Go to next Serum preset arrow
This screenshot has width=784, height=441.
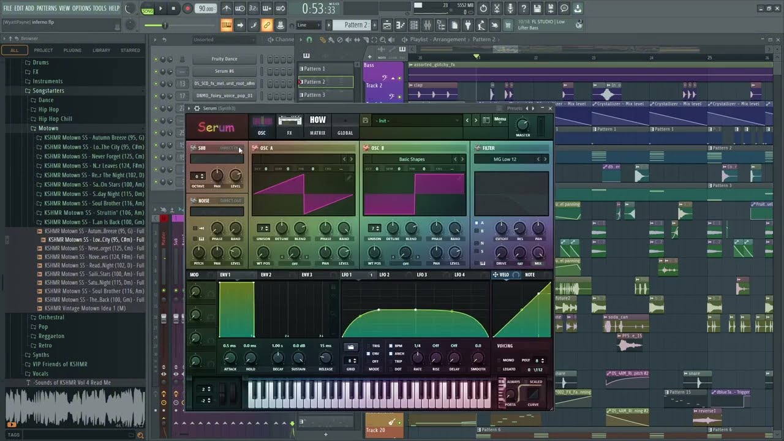(x=475, y=121)
